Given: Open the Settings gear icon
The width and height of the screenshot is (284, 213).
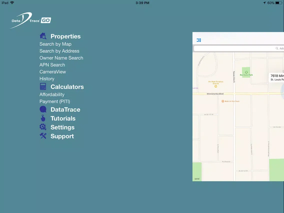Looking at the screenshot, I should [43, 127].
